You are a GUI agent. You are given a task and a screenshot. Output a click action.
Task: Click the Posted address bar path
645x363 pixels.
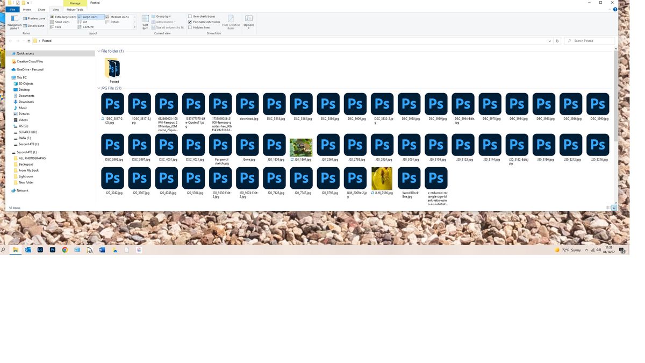coord(47,41)
